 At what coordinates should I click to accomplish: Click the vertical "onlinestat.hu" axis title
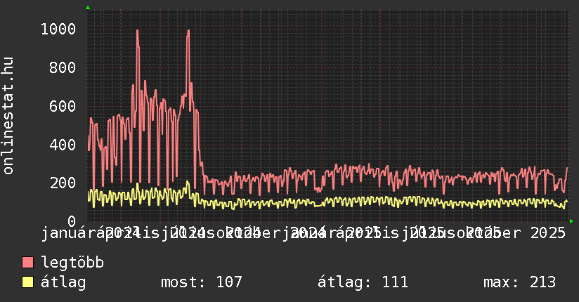point(8,116)
